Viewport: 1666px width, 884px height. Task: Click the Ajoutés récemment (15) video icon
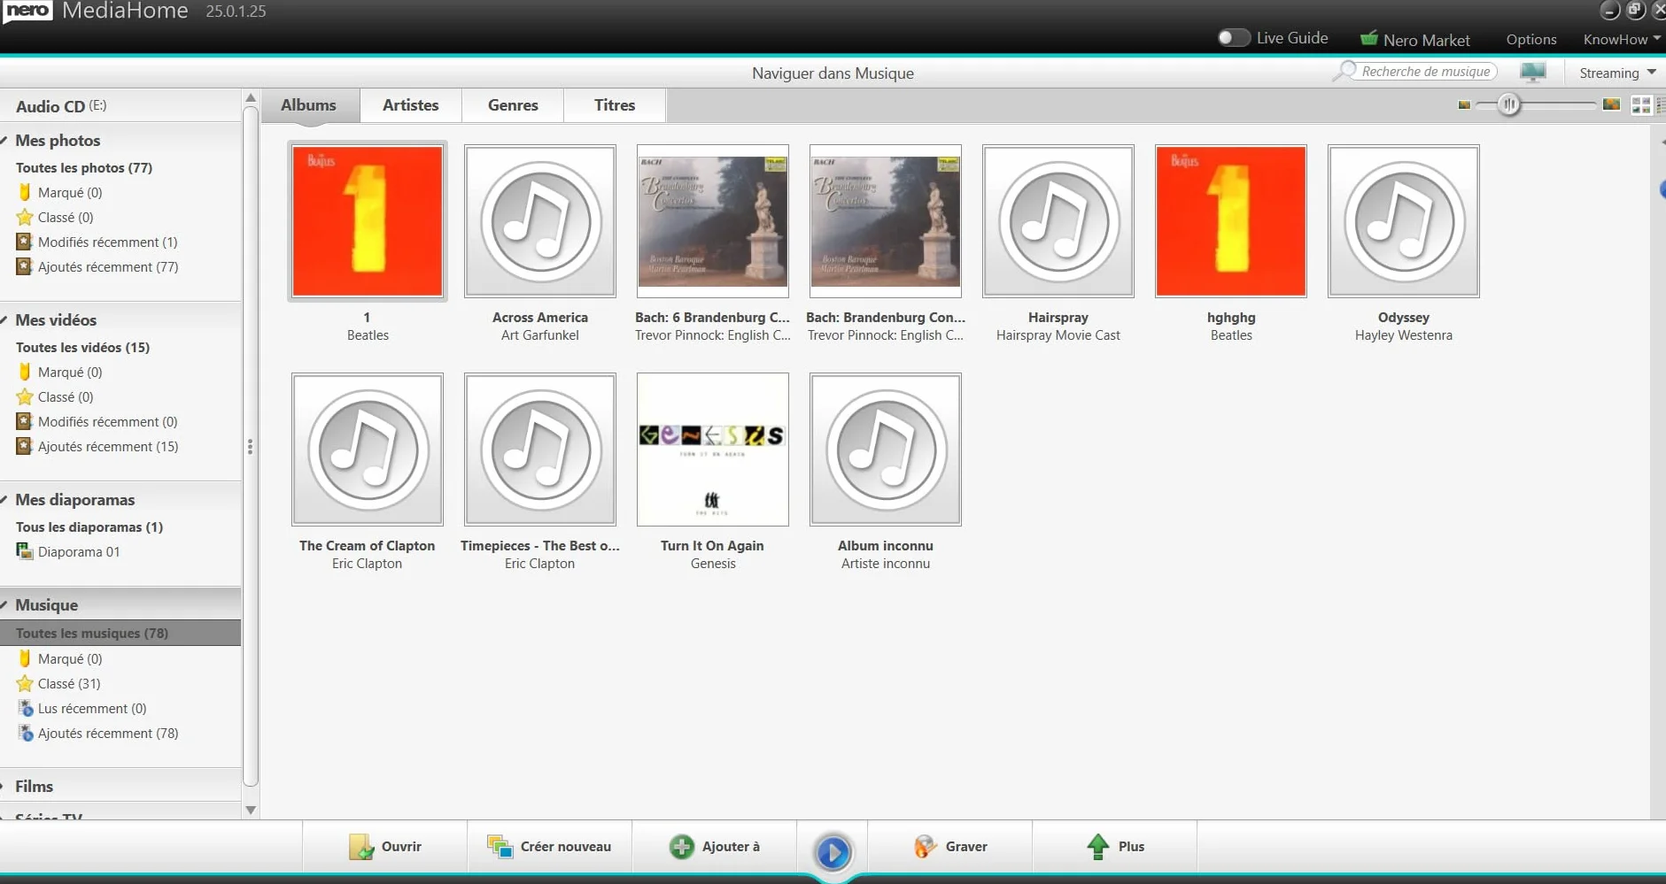pos(25,446)
